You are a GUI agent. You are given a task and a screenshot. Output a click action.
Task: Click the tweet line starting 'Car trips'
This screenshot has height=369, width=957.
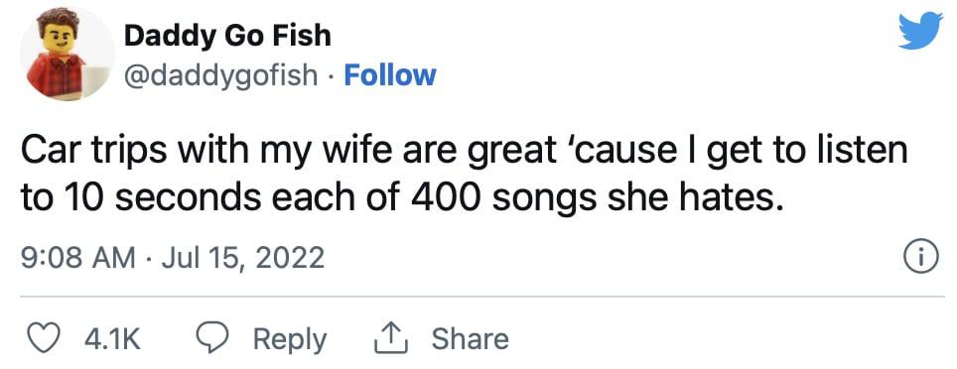pos(464,152)
